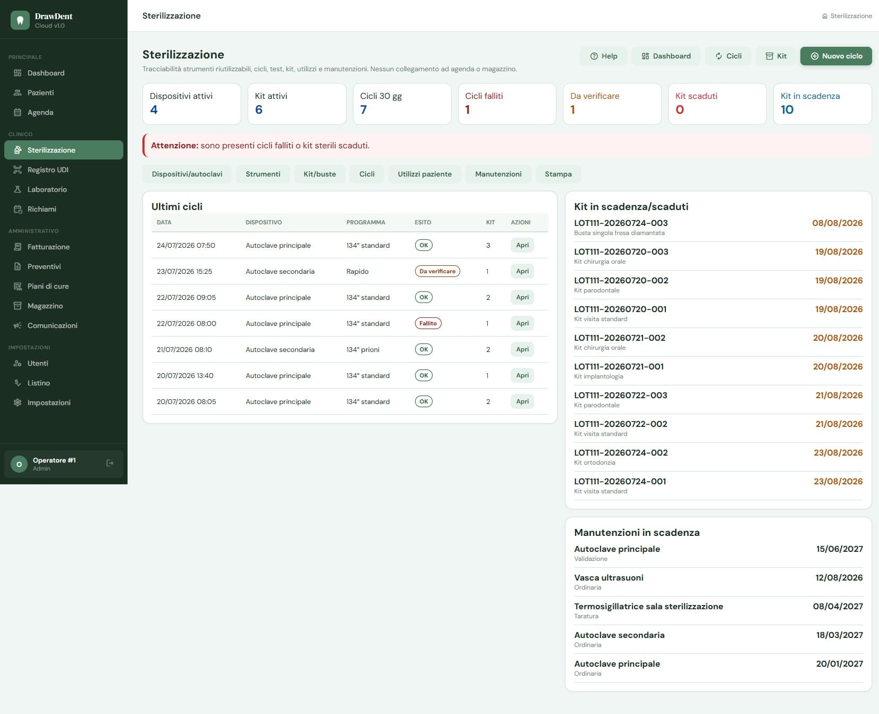This screenshot has height=714, width=879.
Task: Click the Fatturazione sidebar icon
Action: (x=18, y=247)
